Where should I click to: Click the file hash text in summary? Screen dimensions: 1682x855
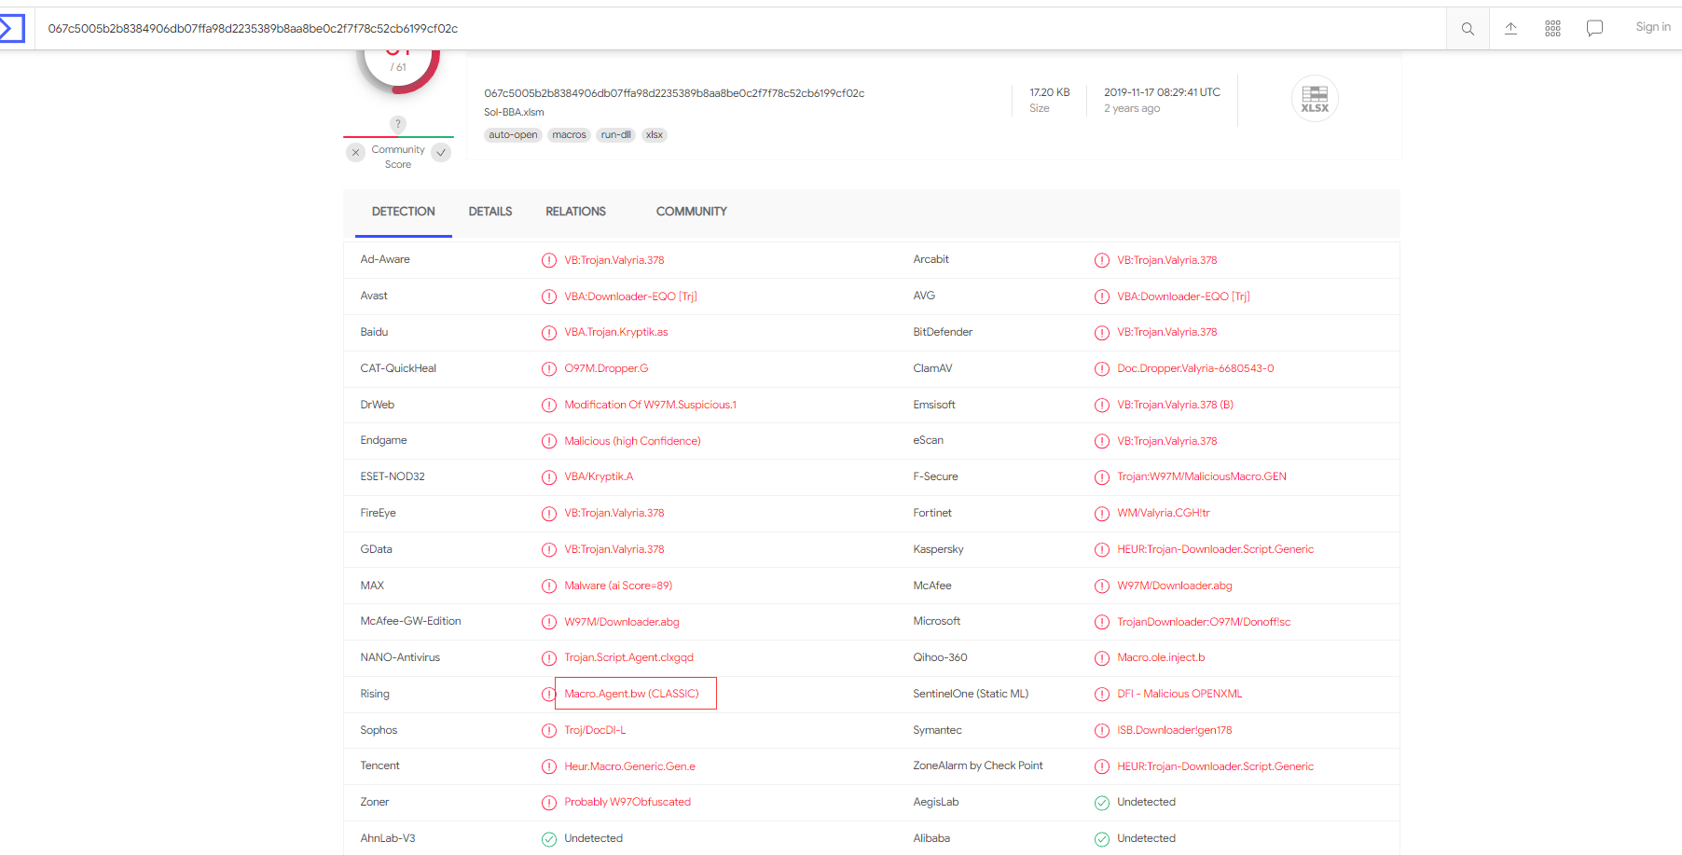(x=674, y=93)
